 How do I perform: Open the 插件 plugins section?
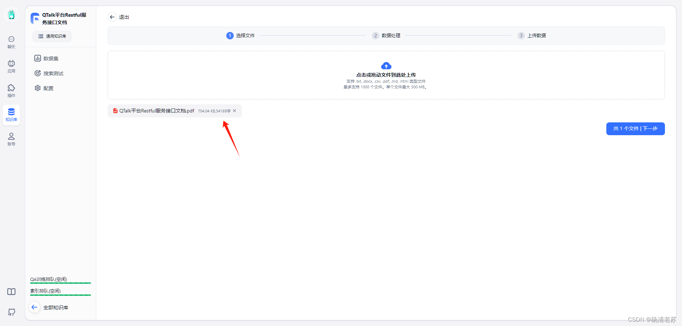tap(11, 91)
